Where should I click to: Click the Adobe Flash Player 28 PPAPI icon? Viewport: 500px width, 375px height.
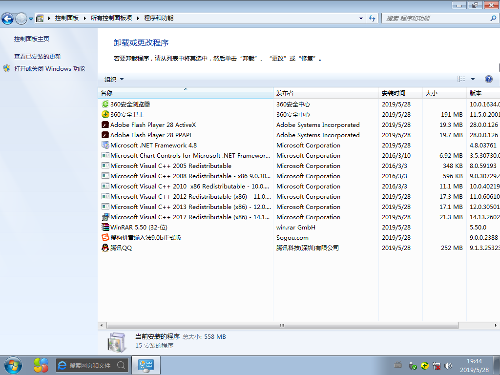tap(105, 135)
